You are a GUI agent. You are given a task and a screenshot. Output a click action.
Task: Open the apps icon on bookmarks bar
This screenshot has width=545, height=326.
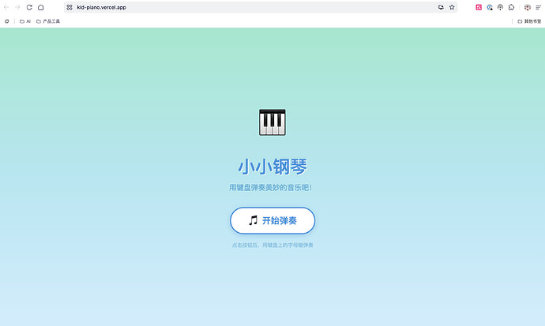[7, 21]
